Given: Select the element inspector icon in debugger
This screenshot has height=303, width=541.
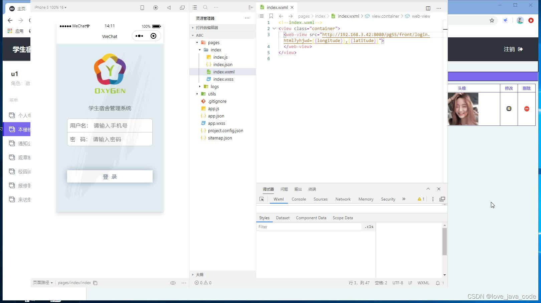Looking at the screenshot, I should point(262,199).
